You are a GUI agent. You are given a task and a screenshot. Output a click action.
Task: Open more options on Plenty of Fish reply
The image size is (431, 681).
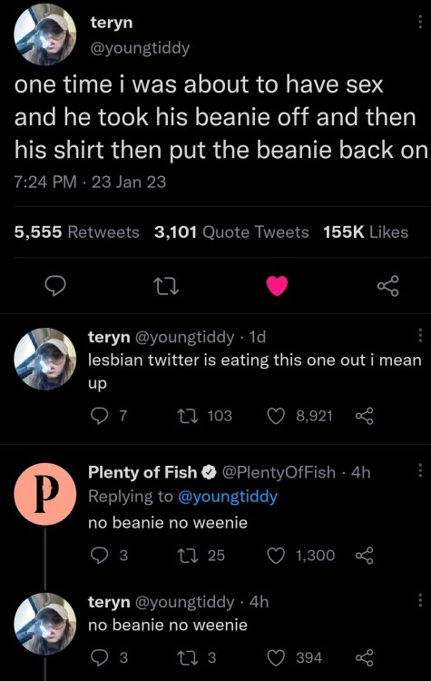(x=420, y=470)
